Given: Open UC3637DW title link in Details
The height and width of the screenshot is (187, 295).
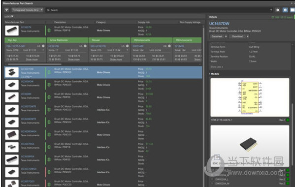Looking at the screenshot, I should pyautogui.click(x=219, y=24).
